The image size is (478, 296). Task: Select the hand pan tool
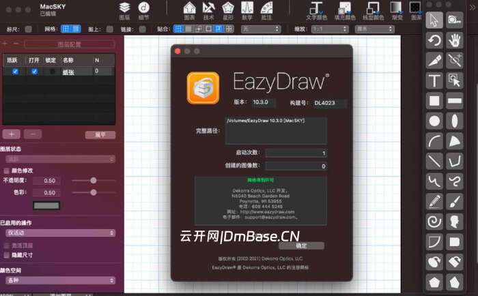pos(455,40)
